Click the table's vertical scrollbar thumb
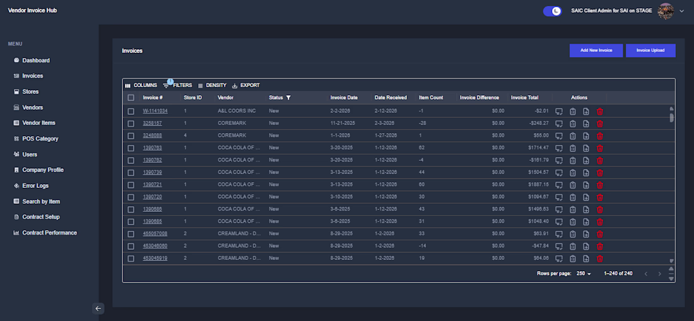This screenshot has height=321, width=694. 671,117
